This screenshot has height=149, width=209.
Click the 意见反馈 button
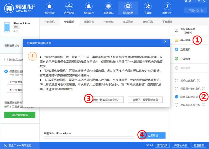[162, 145]
